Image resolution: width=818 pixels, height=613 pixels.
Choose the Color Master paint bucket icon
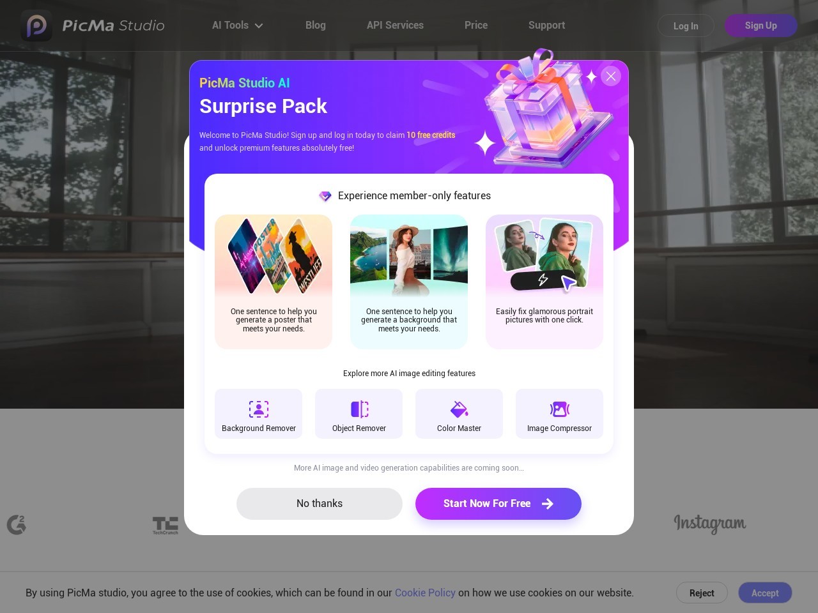(459, 409)
